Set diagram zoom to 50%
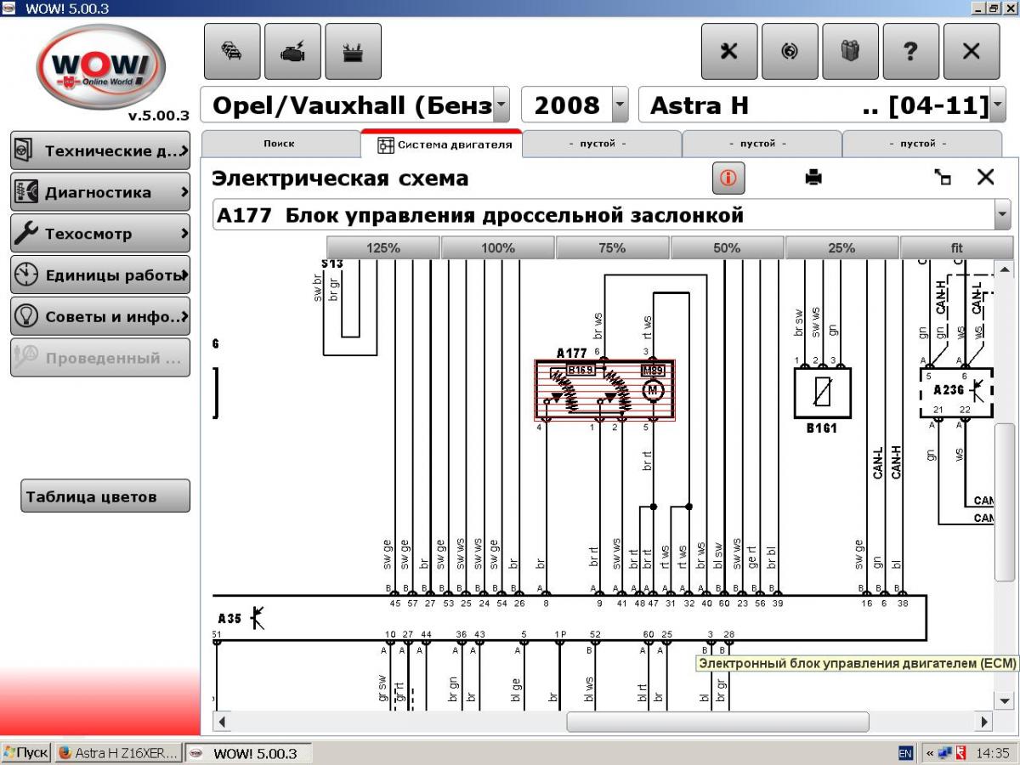This screenshot has width=1020, height=765. tap(727, 248)
